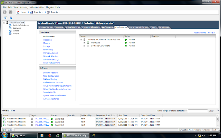Open the Plug-ins menu
The image size is (221, 138).
[50, 7]
